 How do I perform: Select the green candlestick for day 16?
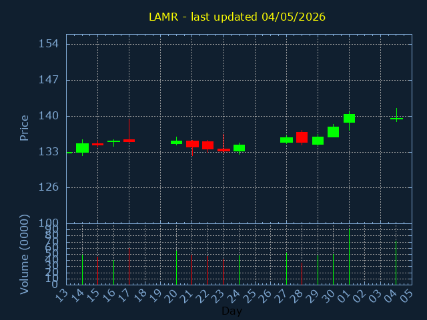(113, 142)
